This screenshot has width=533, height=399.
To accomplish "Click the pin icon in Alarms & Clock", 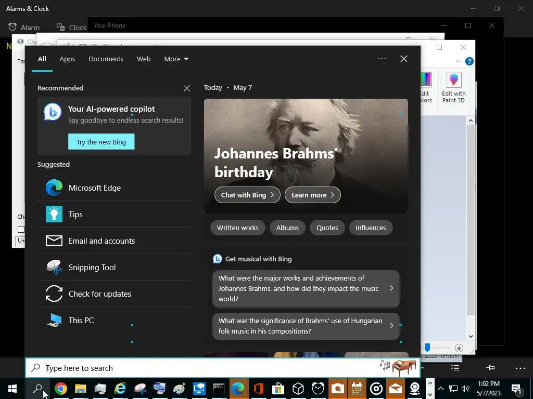I will click(x=490, y=368).
